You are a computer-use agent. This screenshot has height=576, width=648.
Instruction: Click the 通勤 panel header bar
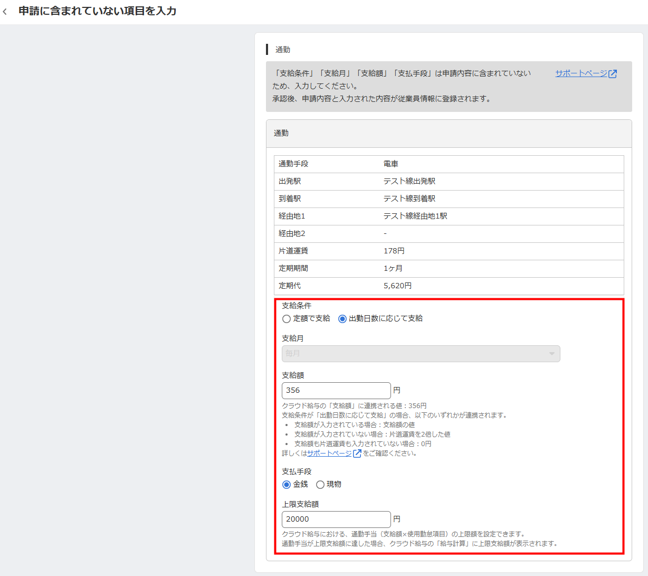pyautogui.click(x=449, y=134)
